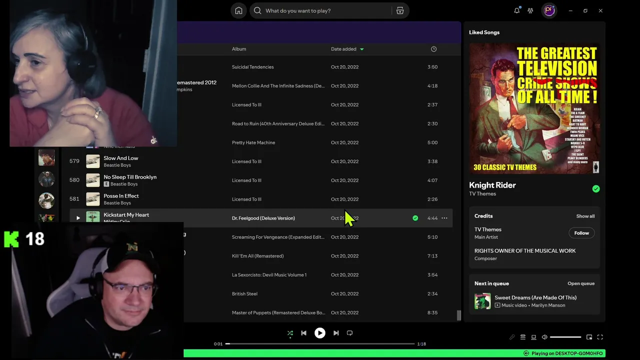Open La Sexorcisto: Devil Music Volume 1 album
Screen dimensions: 640x360
[269, 275]
